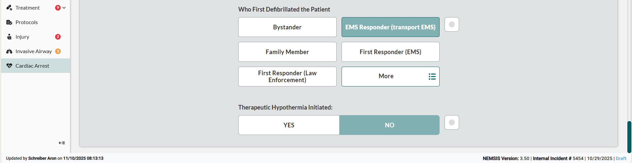Image resolution: width=632 pixels, height=163 pixels.
Task: Toggle the circle button beside Hypothermia options
Action: [451, 122]
